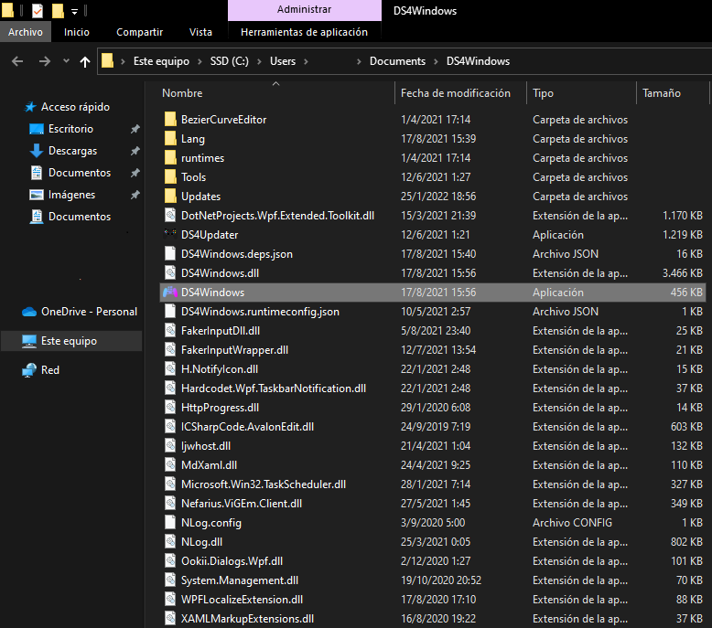
Task: Select the Updates folder icon
Action: [x=170, y=196]
